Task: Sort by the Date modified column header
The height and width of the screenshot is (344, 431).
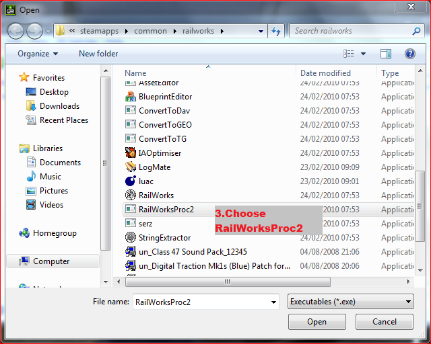Action: (325, 73)
